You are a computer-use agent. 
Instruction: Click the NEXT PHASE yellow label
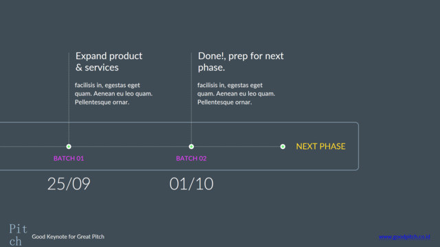(321, 146)
